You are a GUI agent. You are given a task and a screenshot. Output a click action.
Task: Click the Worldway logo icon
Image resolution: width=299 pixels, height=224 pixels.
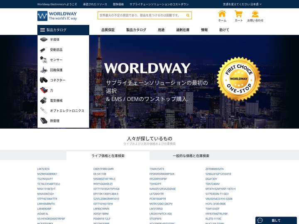(42, 16)
